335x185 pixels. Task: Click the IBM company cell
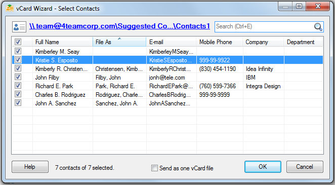[264, 78]
